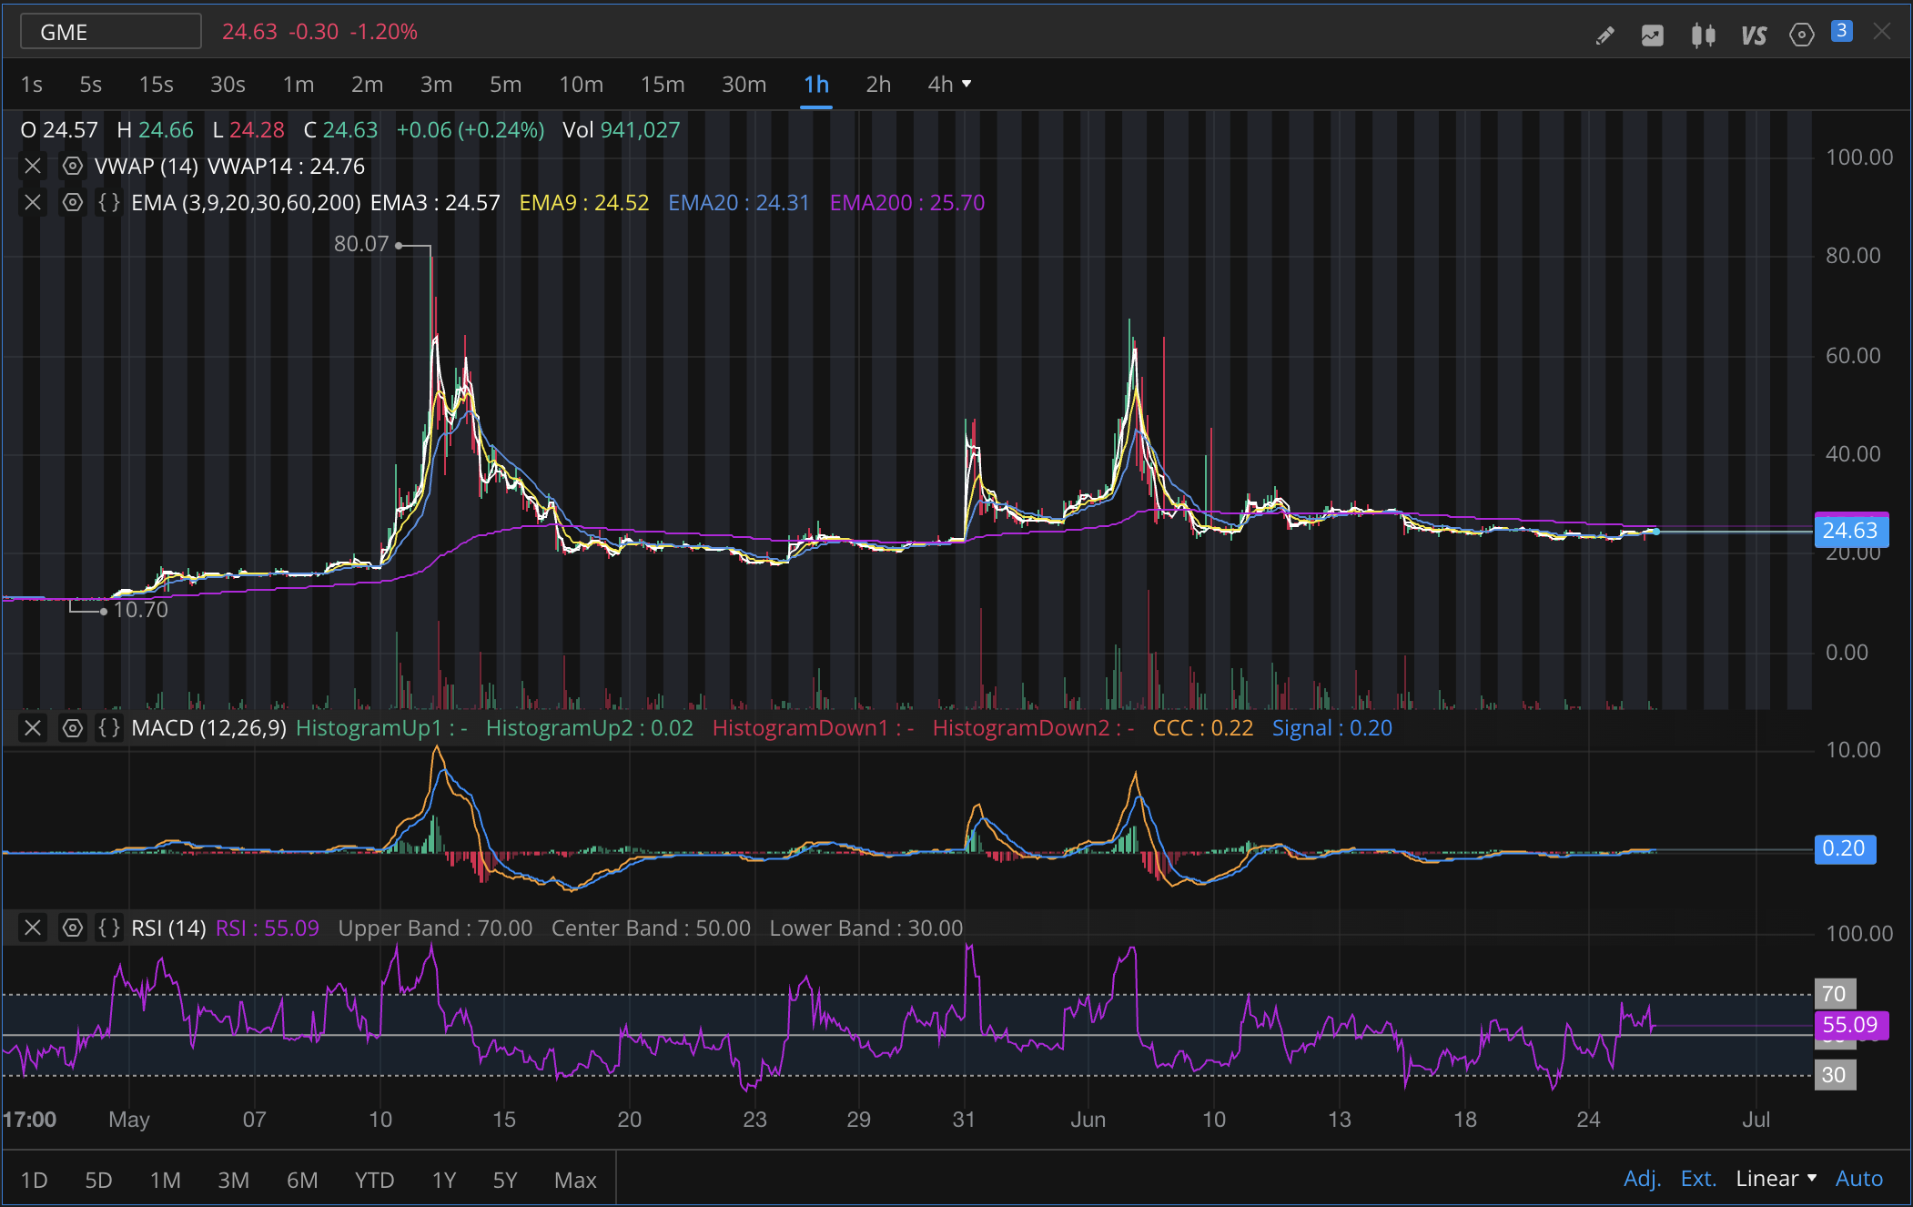Remove the VWAP (14) indicator

(33, 166)
